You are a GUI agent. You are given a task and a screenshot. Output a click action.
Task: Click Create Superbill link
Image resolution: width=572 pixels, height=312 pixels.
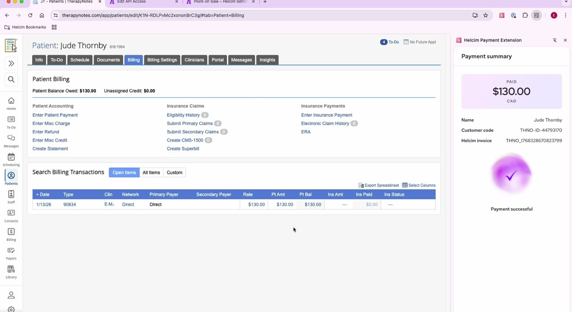183,149
